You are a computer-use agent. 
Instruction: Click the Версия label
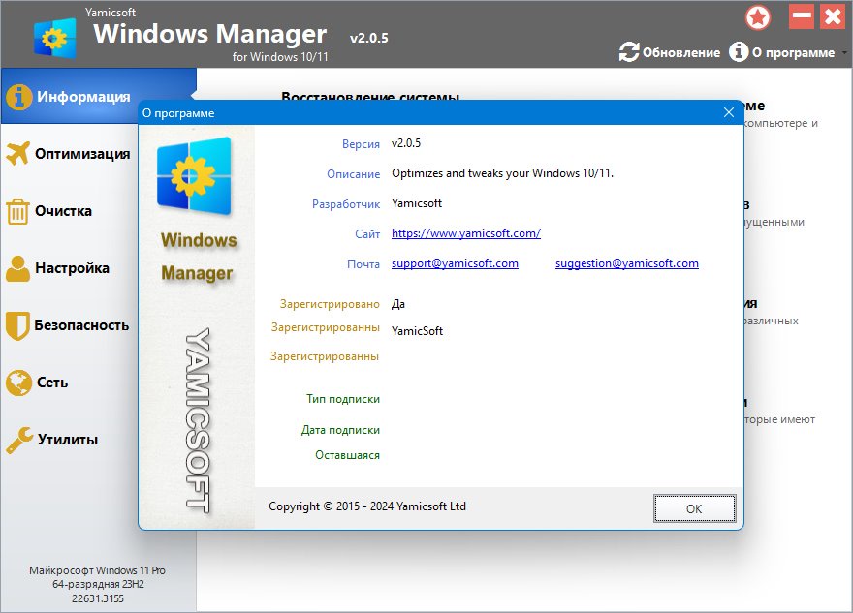[361, 144]
